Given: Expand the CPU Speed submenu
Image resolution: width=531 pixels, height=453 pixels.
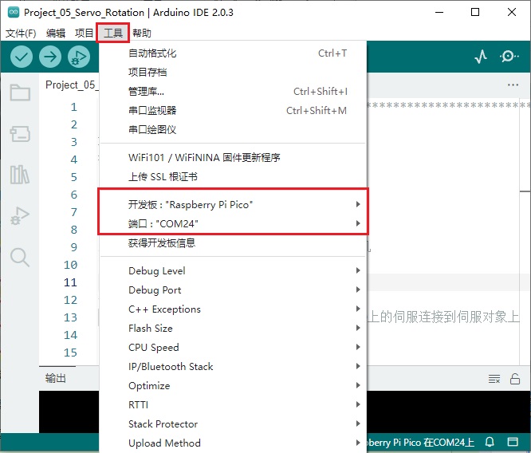Looking at the screenshot, I should 234,347.
